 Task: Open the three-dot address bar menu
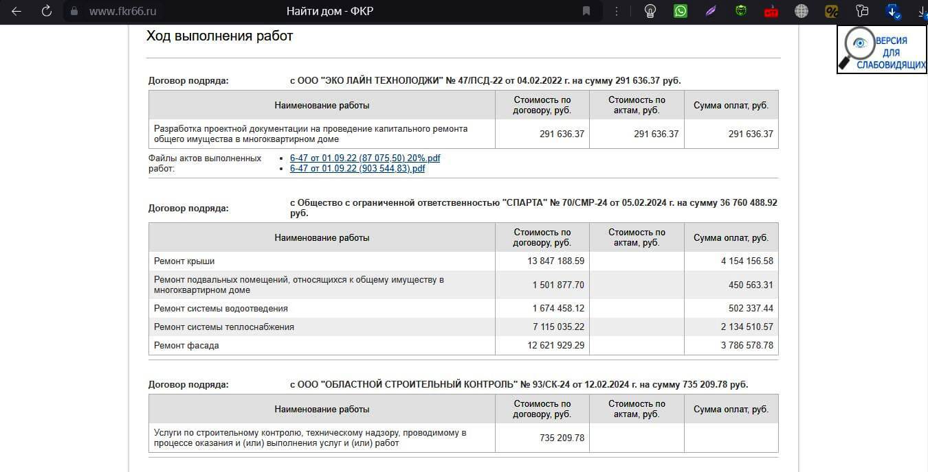click(617, 11)
